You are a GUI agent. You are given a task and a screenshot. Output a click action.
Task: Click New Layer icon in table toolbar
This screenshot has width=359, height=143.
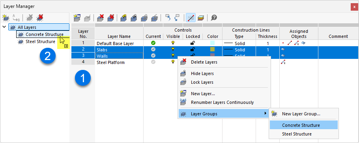point(77,18)
